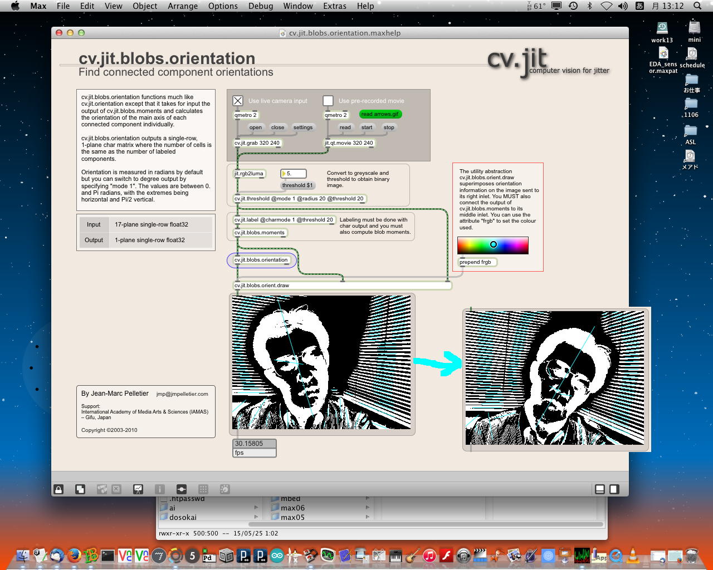Click the settings message button
Image resolution: width=713 pixels, height=570 pixels.
[303, 127]
